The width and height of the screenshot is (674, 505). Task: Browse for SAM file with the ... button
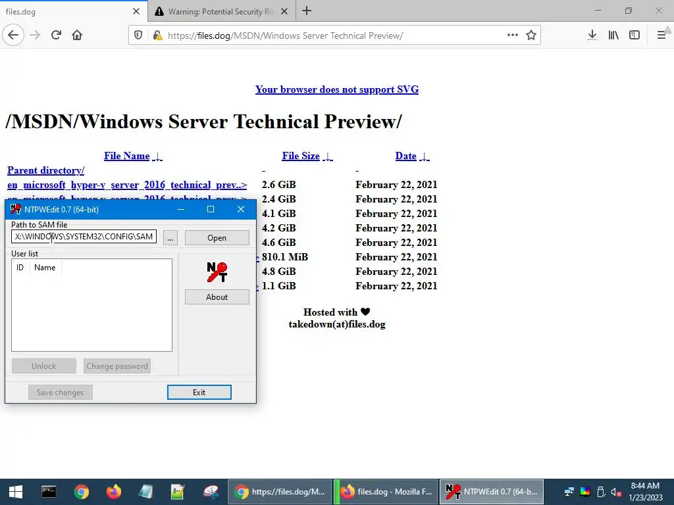click(170, 238)
